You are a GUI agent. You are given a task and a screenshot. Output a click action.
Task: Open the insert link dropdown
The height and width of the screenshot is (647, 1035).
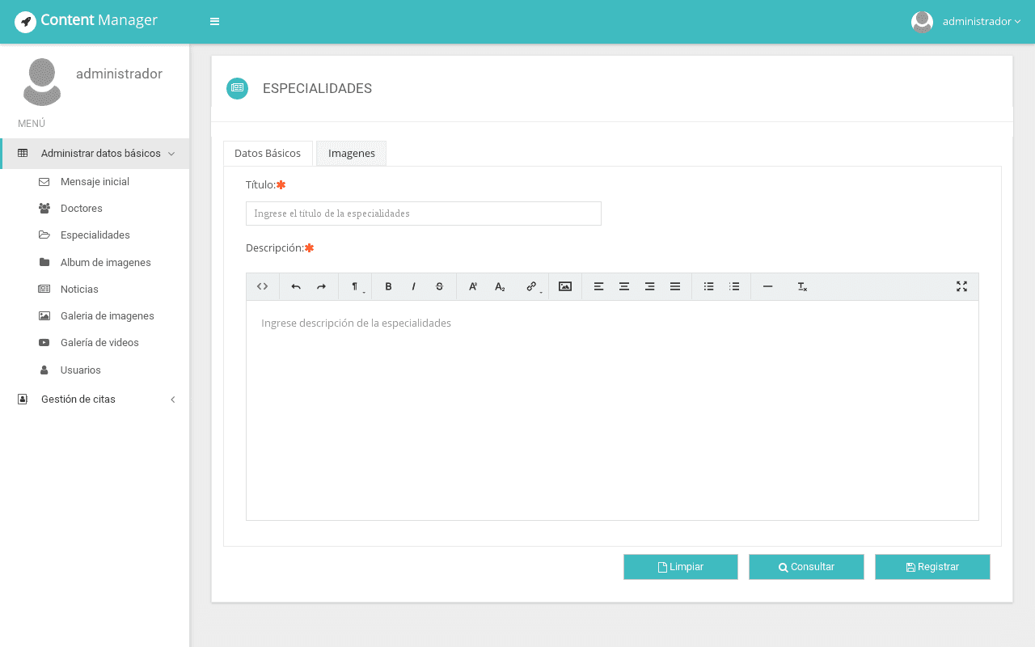point(532,286)
